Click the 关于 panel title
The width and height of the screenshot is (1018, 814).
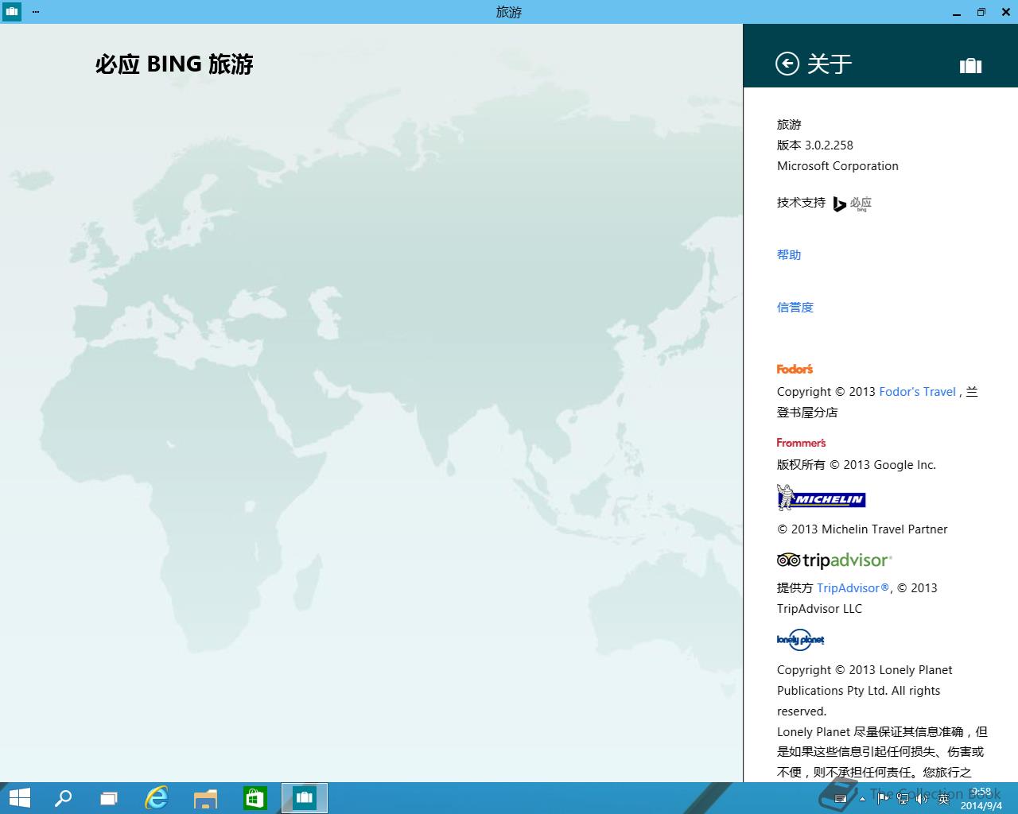click(830, 64)
